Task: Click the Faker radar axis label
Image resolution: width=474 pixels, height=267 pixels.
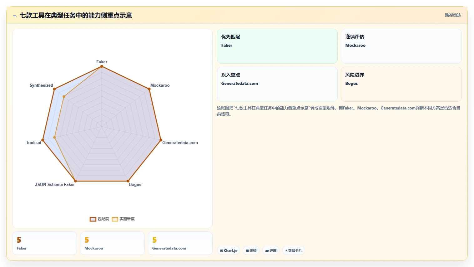Action: tap(102, 62)
